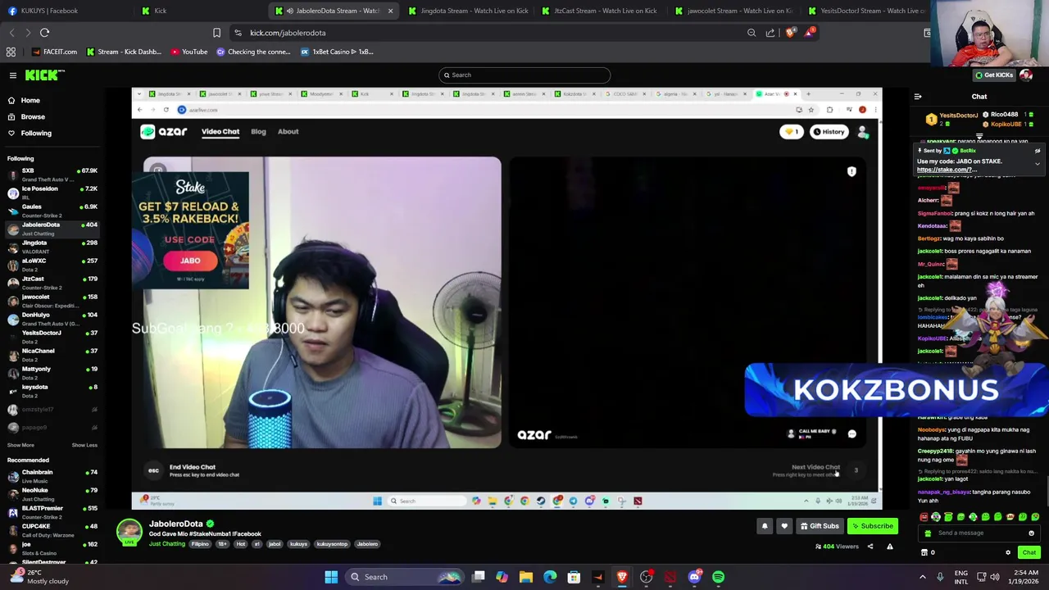This screenshot has height=590, width=1049.
Task: Select Gaules channel in sidebar
Action: (x=51, y=211)
